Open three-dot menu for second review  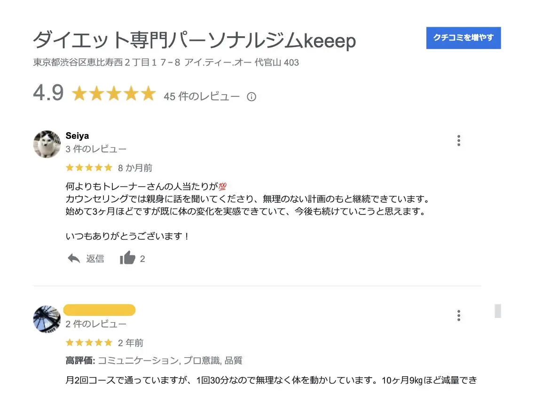point(459,316)
